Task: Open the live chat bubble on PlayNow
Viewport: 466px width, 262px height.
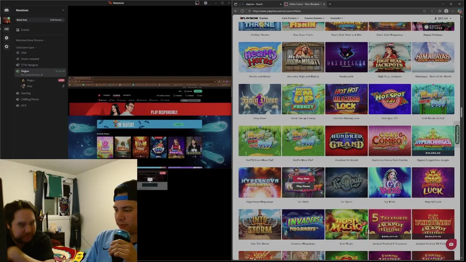Action: (x=451, y=245)
